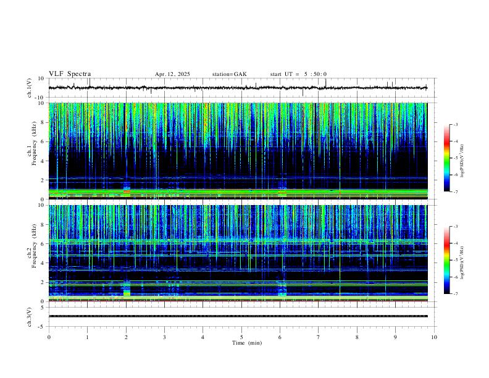Screen dimensions: 489x378
Task: Click time axis tick label "10"
Action: coord(434,337)
